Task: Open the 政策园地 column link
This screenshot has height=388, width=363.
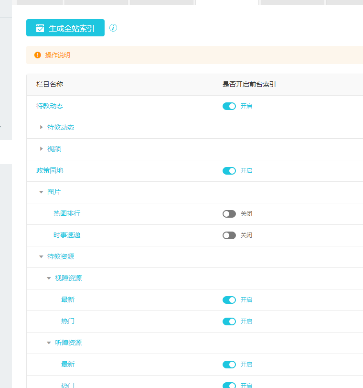Action: tap(50, 171)
